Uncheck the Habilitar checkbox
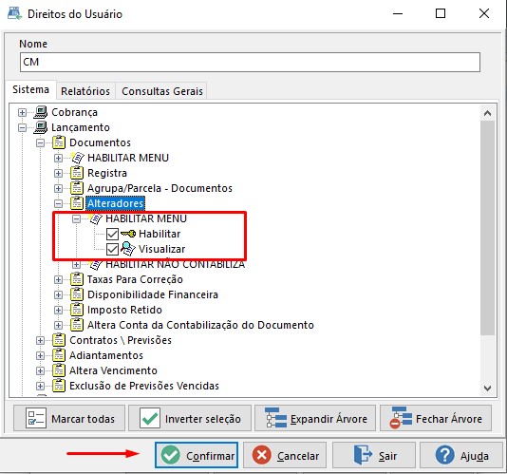507x474 pixels. (113, 234)
